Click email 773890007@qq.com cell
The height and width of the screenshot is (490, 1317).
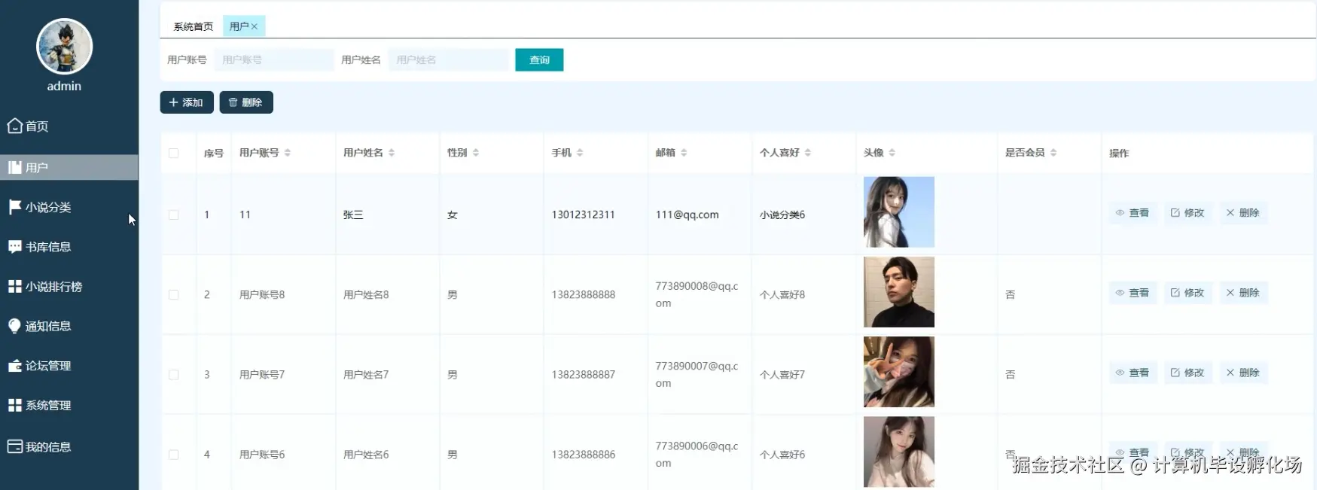click(x=697, y=374)
